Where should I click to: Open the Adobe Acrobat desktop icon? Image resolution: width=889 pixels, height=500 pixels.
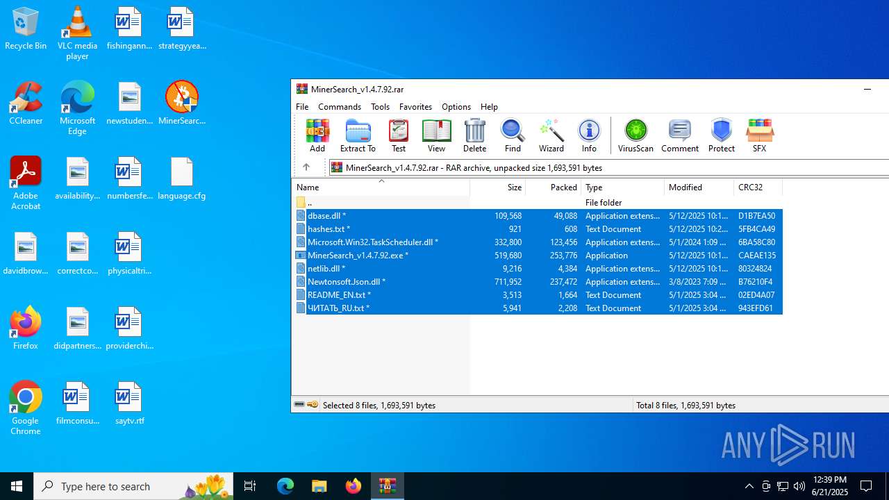pyautogui.click(x=26, y=183)
